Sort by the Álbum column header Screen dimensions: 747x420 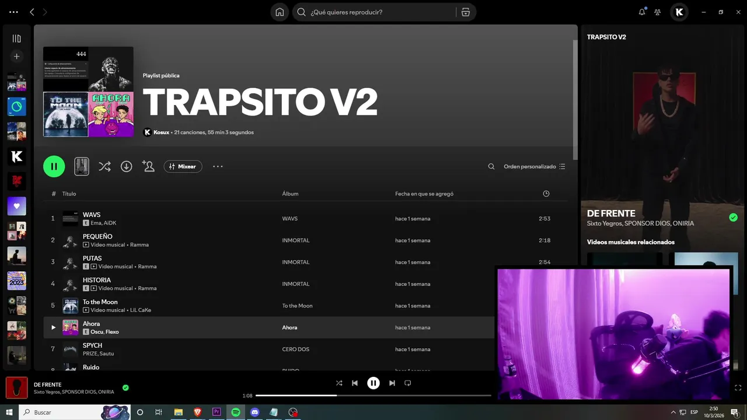click(290, 194)
